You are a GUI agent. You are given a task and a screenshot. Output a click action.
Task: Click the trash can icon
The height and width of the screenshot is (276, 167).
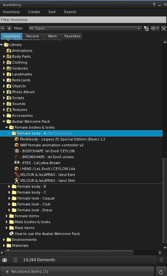[x=161, y=260]
